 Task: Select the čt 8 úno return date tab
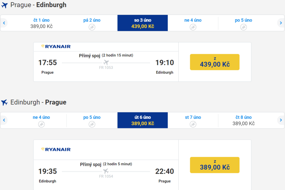coord(243,120)
